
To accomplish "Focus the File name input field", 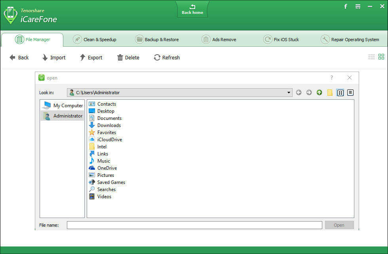I will click(194, 225).
